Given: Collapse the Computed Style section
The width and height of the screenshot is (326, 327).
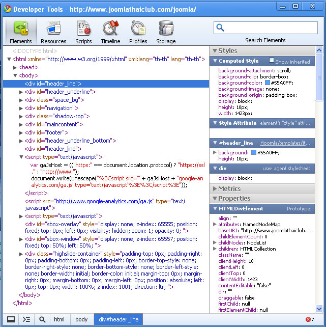Looking at the screenshot, I should pos(215,61).
